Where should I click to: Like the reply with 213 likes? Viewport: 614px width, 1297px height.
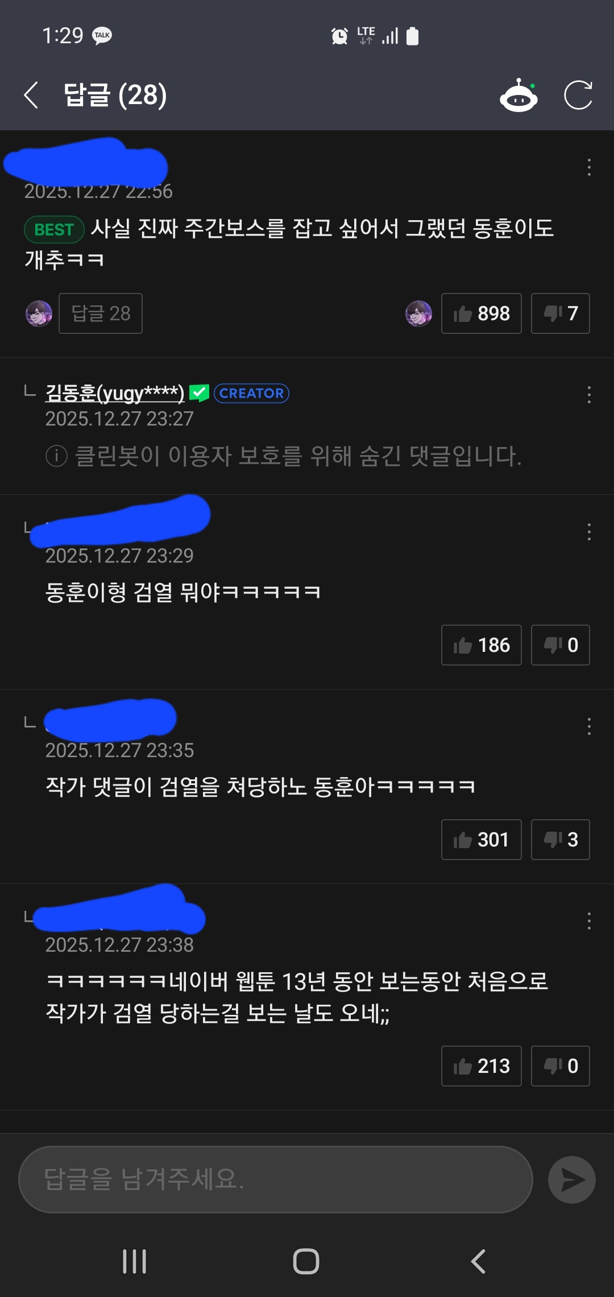[x=482, y=1066]
